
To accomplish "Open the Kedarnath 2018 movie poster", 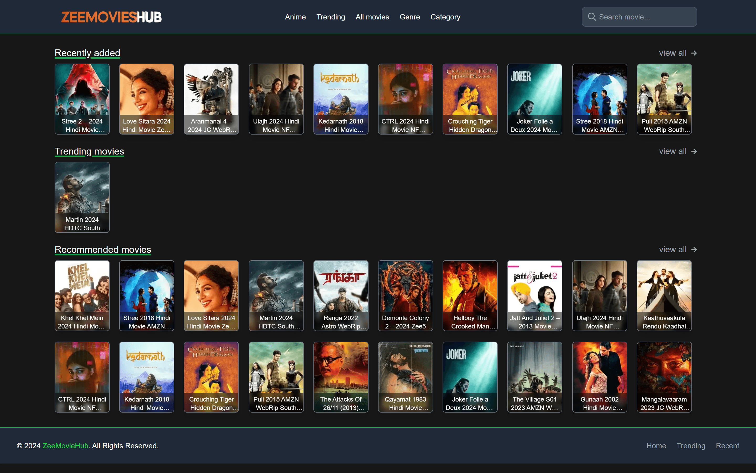I will coord(340,99).
